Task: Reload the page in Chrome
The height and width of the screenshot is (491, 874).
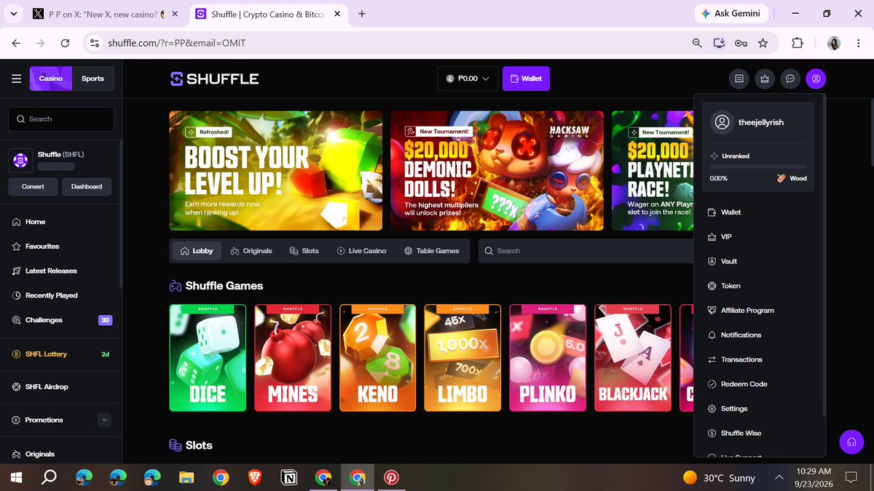Action: (x=65, y=43)
